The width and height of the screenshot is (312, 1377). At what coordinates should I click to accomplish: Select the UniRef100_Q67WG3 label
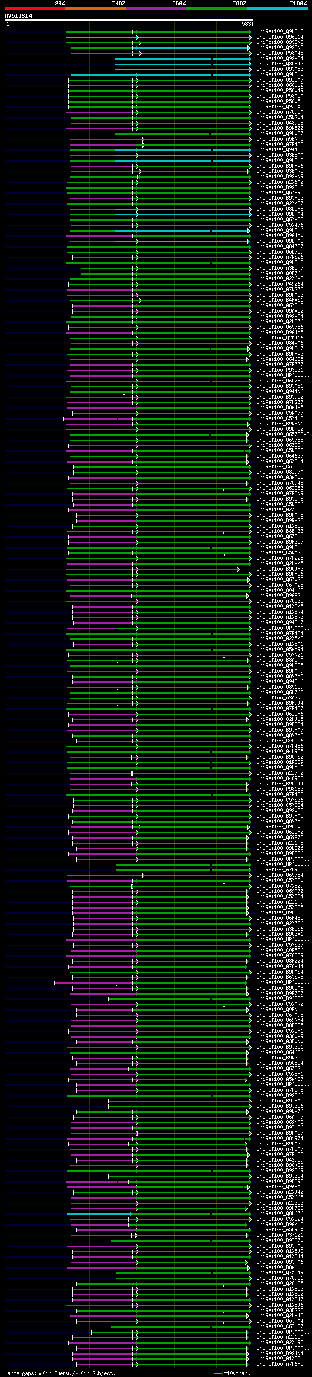point(280,579)
